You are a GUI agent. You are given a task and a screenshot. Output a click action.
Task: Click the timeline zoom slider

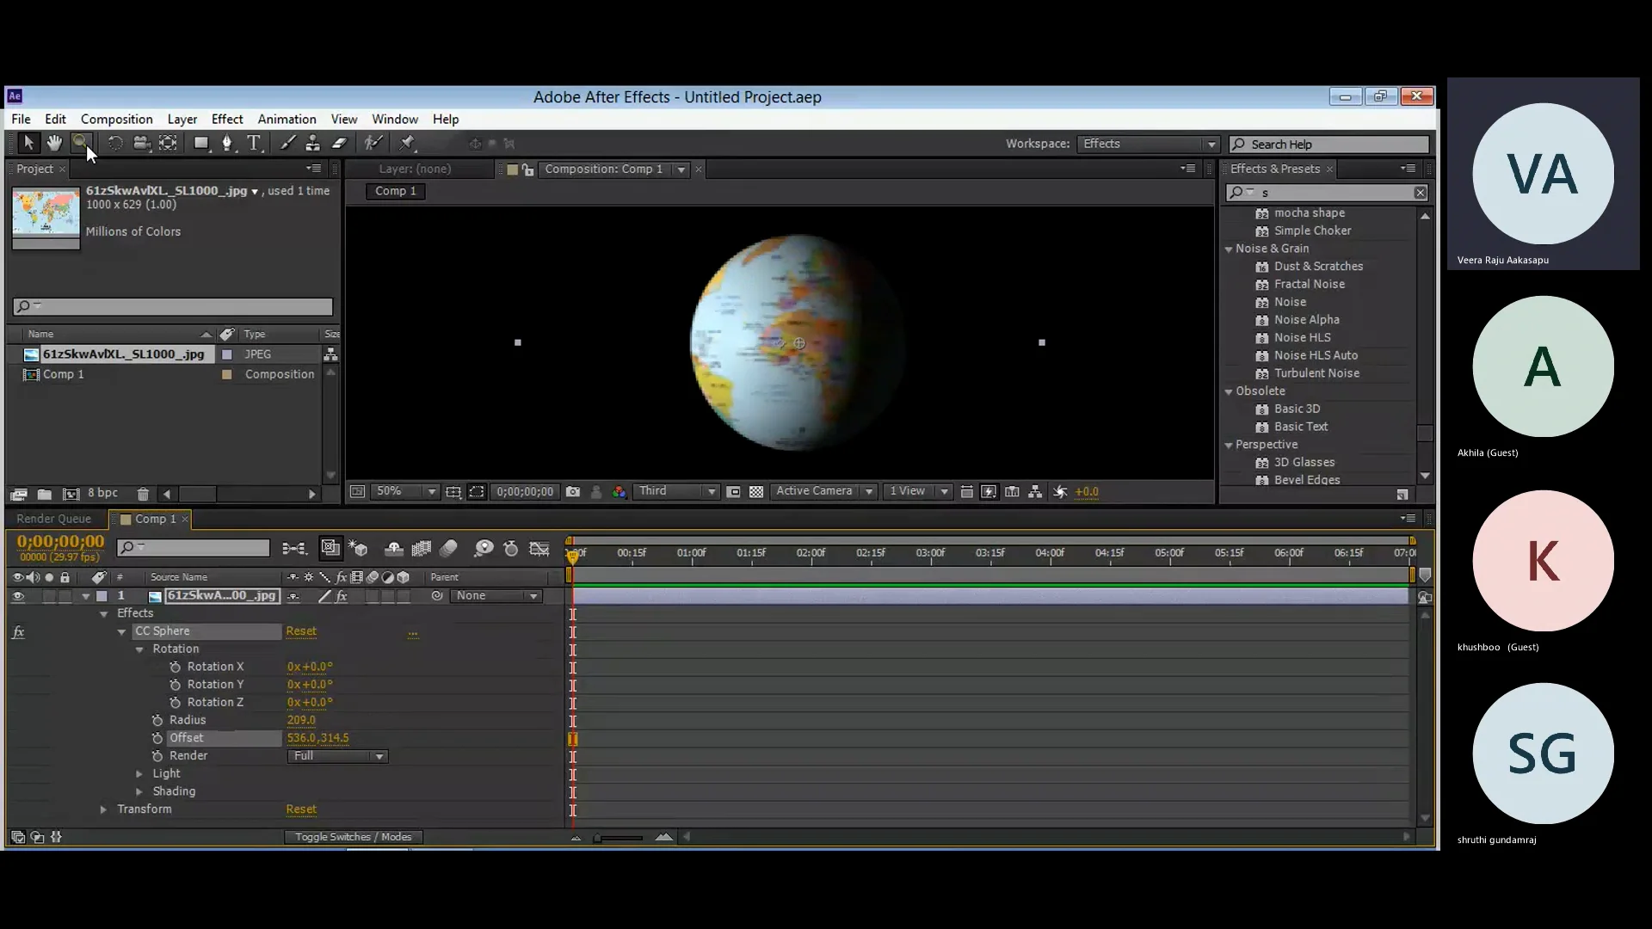click(619, 837)
